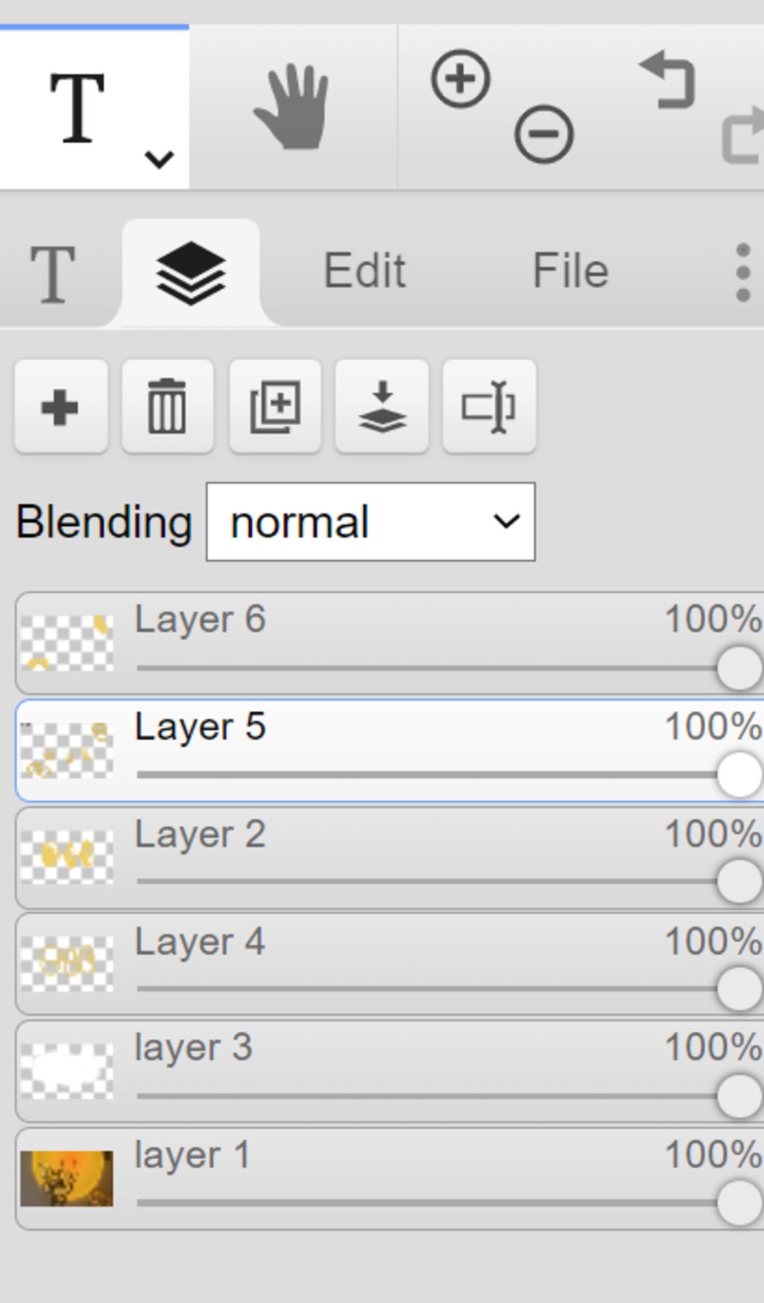Open the Edit tab
The width and height of the screenshot is (764, 1303).
coord(365,271)
